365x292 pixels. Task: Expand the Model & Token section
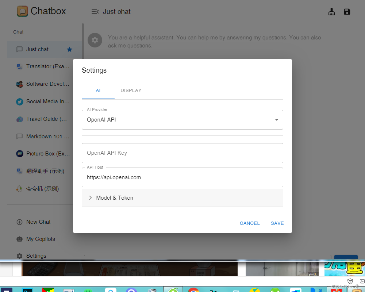pos(182,198)
